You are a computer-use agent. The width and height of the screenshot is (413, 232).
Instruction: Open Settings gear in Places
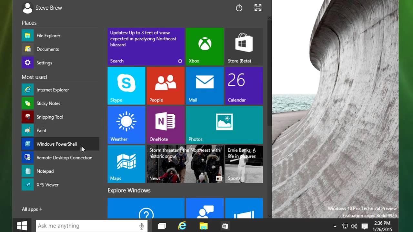click(28, 63)
